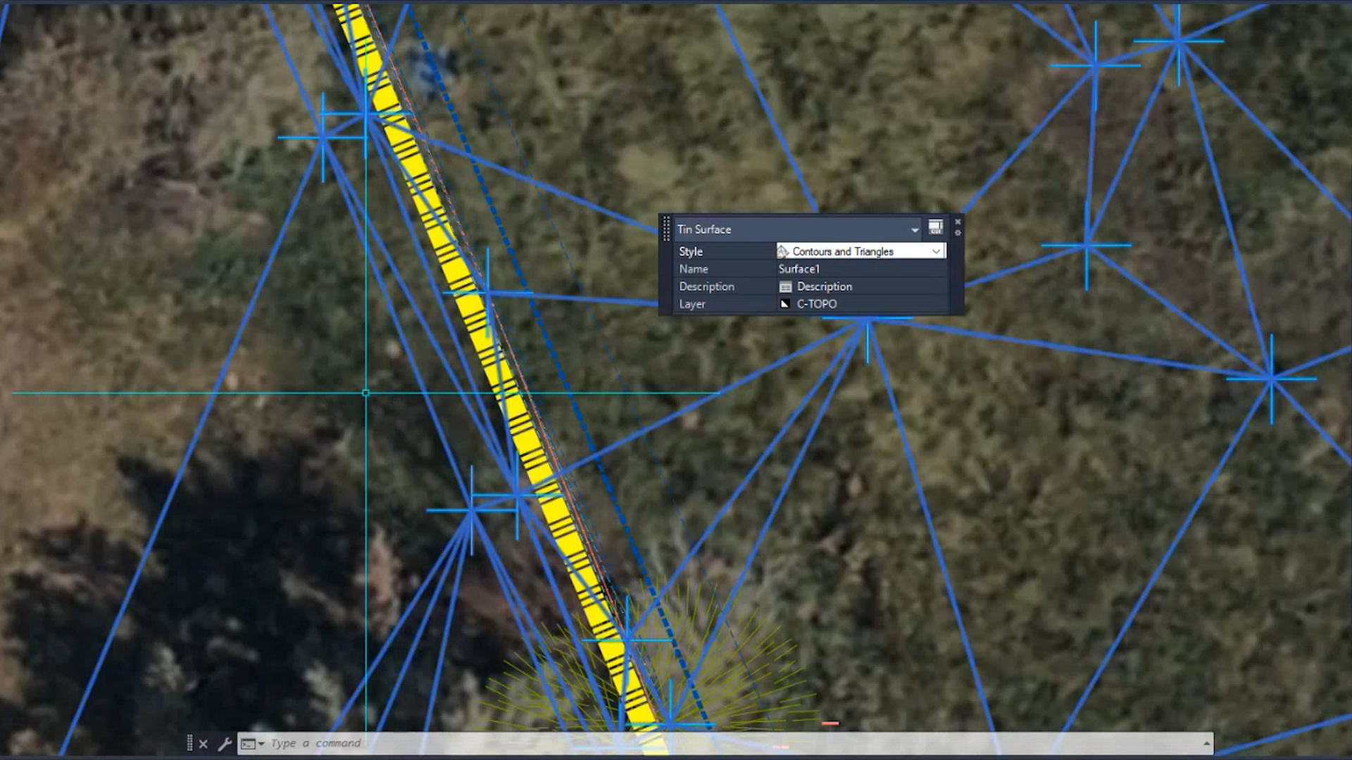
Task: Open command line customize wrench
Action: [225, 744]
